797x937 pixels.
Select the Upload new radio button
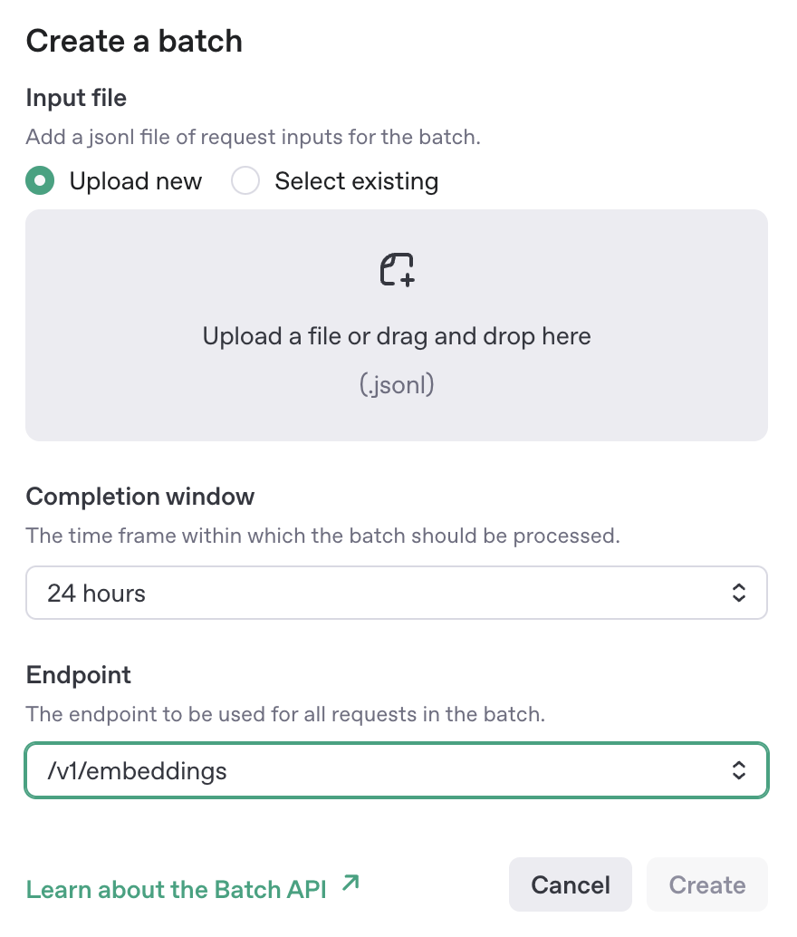[x=40, y=181]
